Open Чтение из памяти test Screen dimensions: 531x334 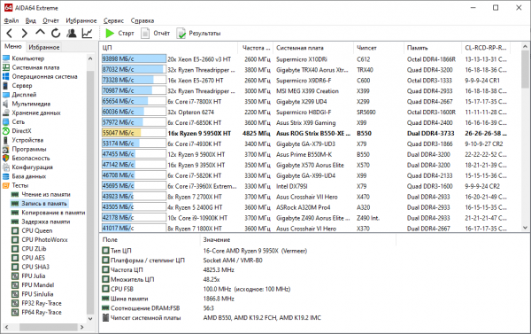(x=46, y=194)
